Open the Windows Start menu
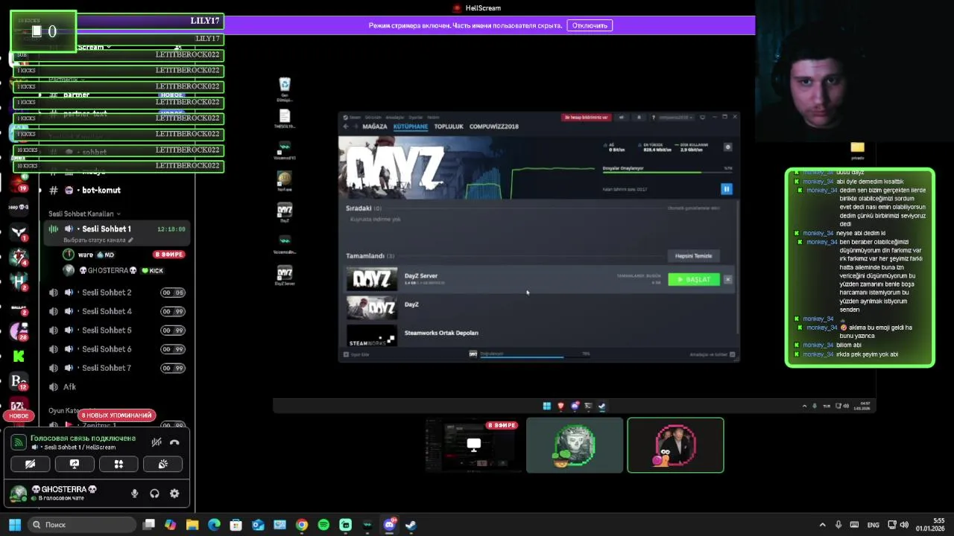The width and height of the screenshot is (954, 536). [14, 525]
